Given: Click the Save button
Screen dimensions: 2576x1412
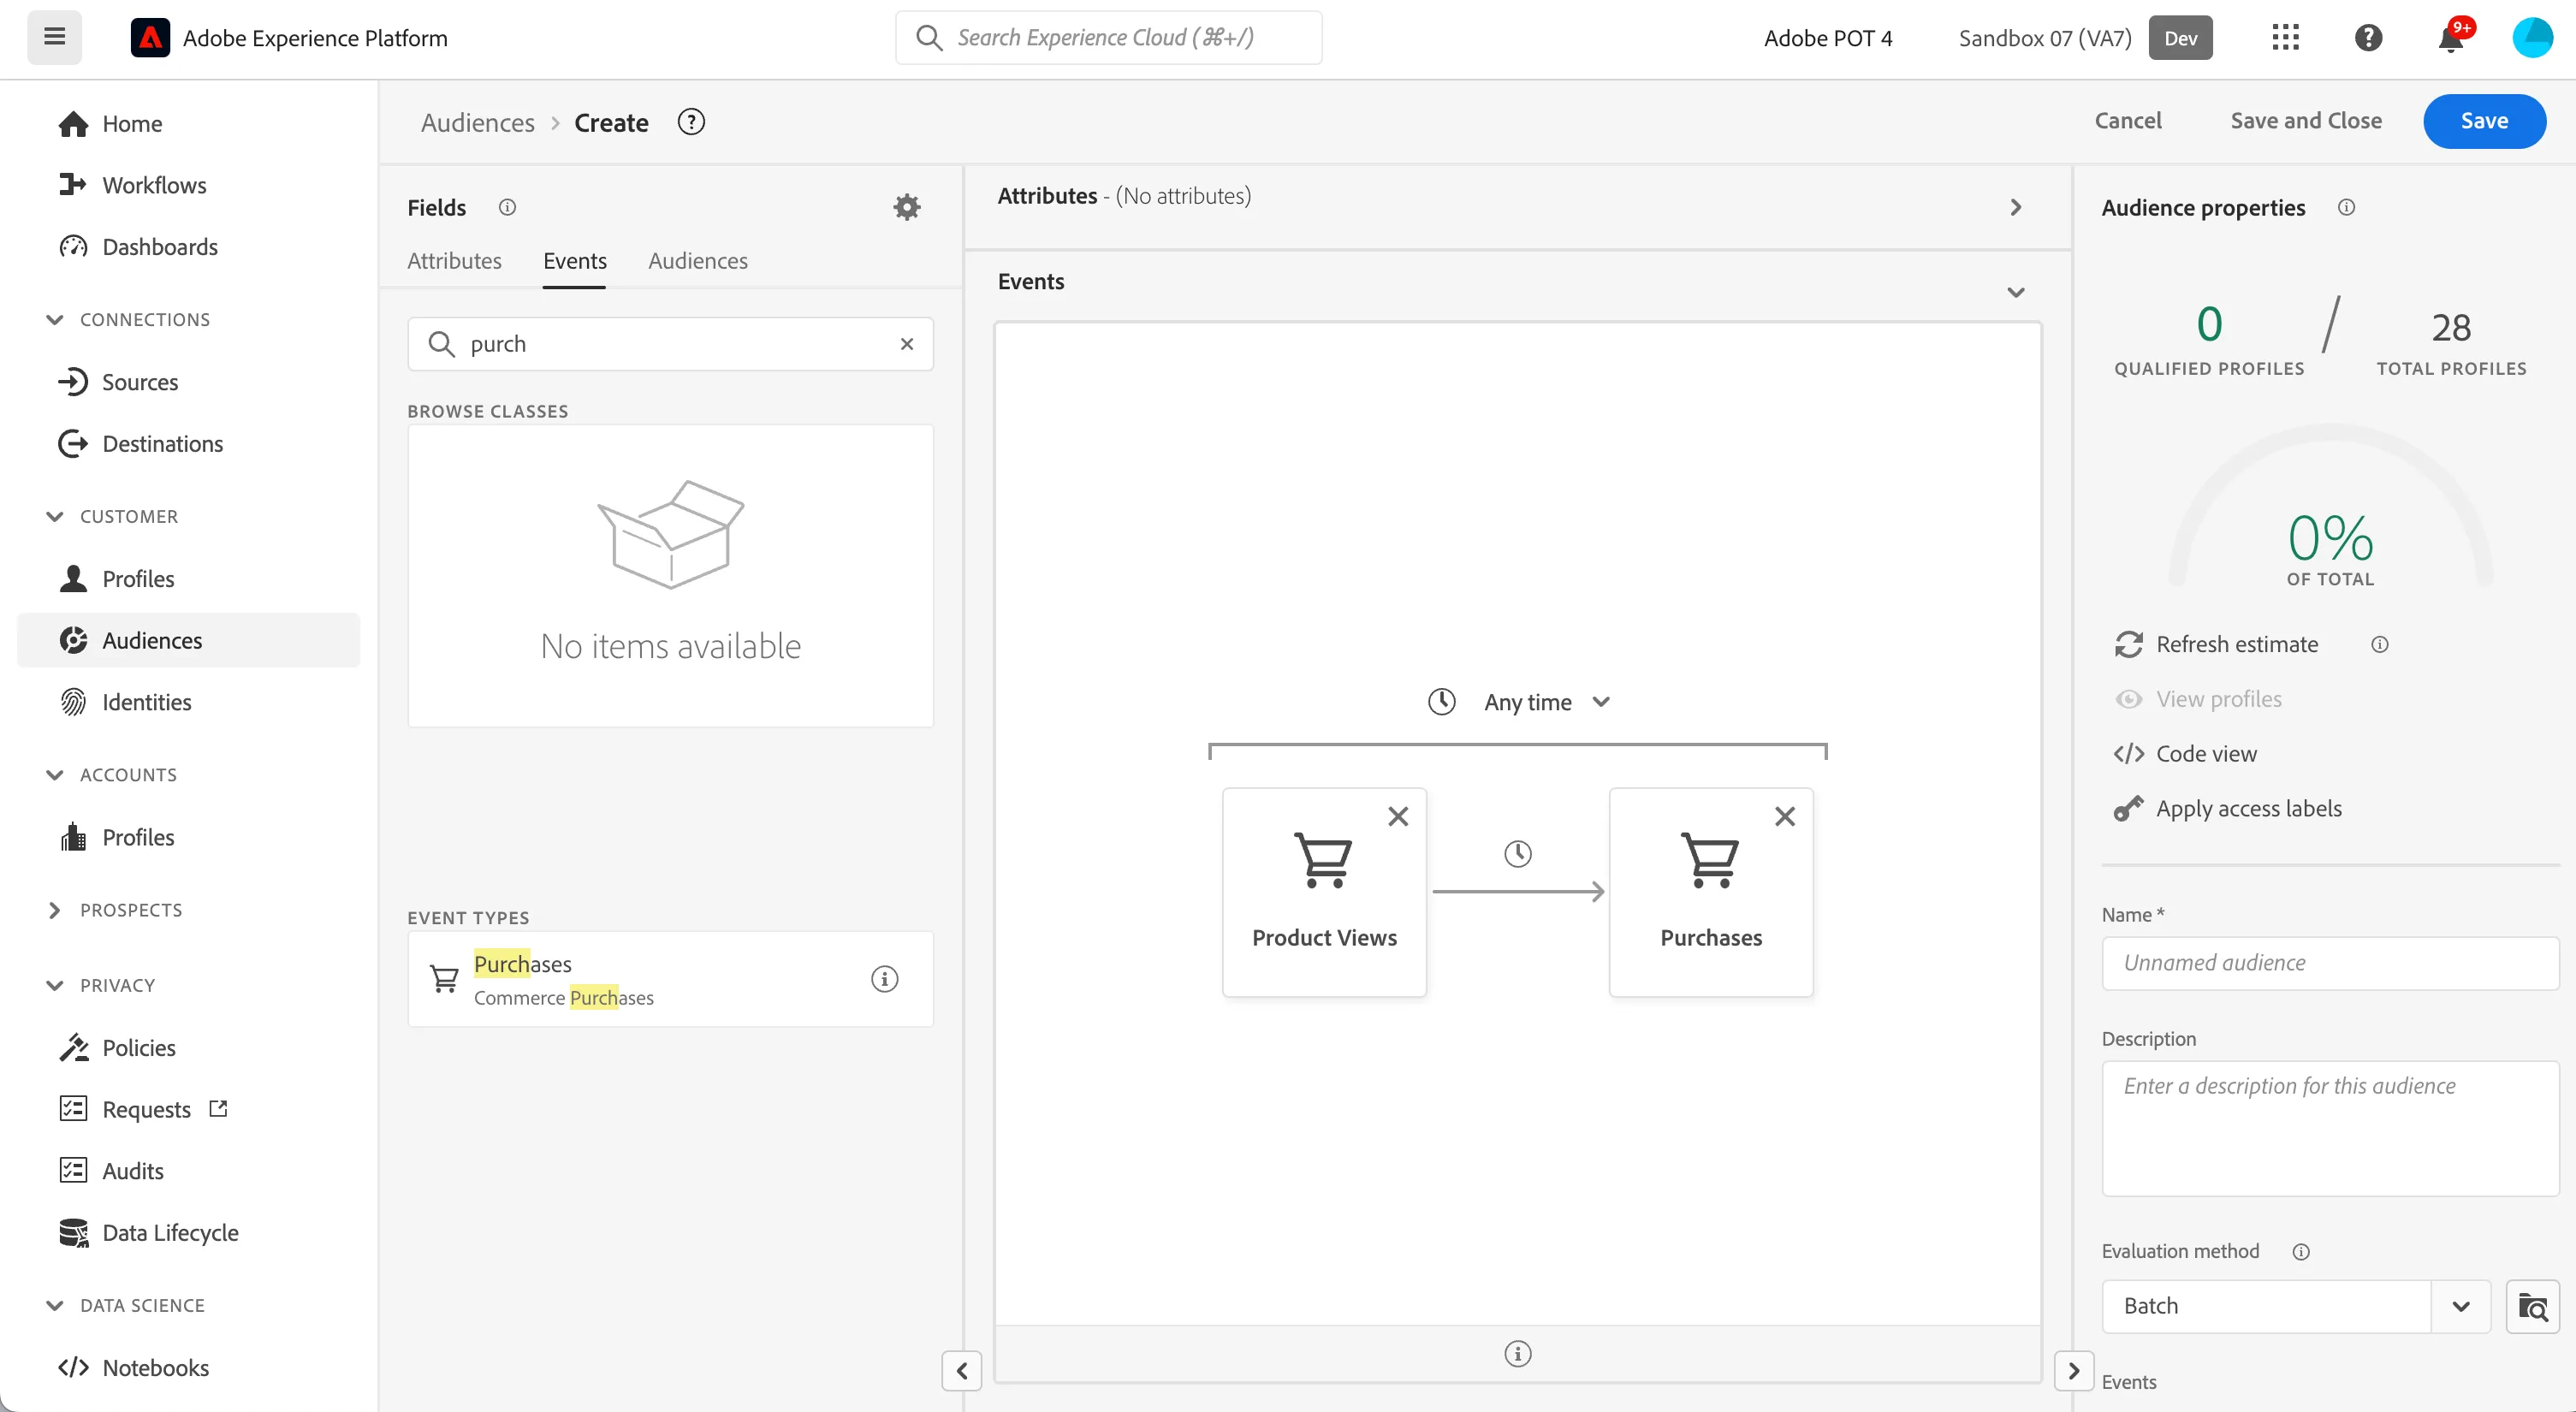Looking at the screenshot, I should (2484, 121).
